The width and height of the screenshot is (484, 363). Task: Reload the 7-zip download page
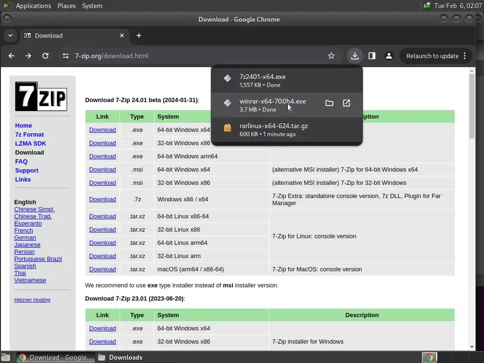coord(45,56)
